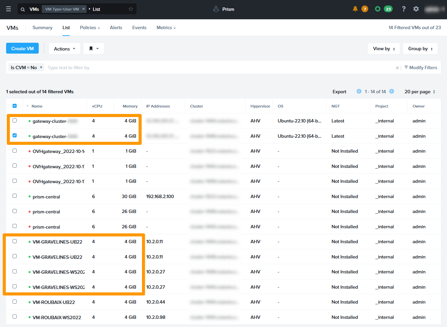This screenshot has width=447, height=327.
Task: Open alerts via the bell icon
Action: pos(355,9)
